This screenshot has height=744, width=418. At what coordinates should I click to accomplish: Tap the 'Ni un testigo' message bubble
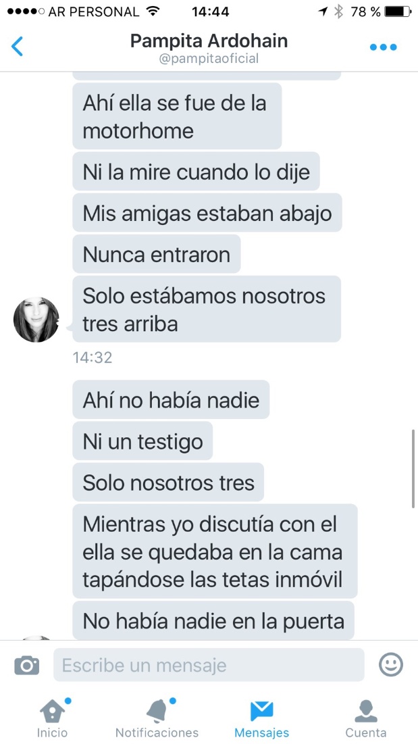[142, 442]
